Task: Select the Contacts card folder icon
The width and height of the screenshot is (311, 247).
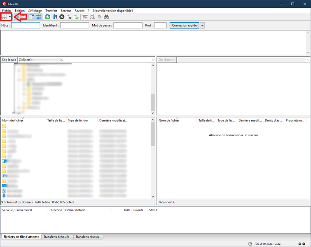Action: click(x=4, y=176)
